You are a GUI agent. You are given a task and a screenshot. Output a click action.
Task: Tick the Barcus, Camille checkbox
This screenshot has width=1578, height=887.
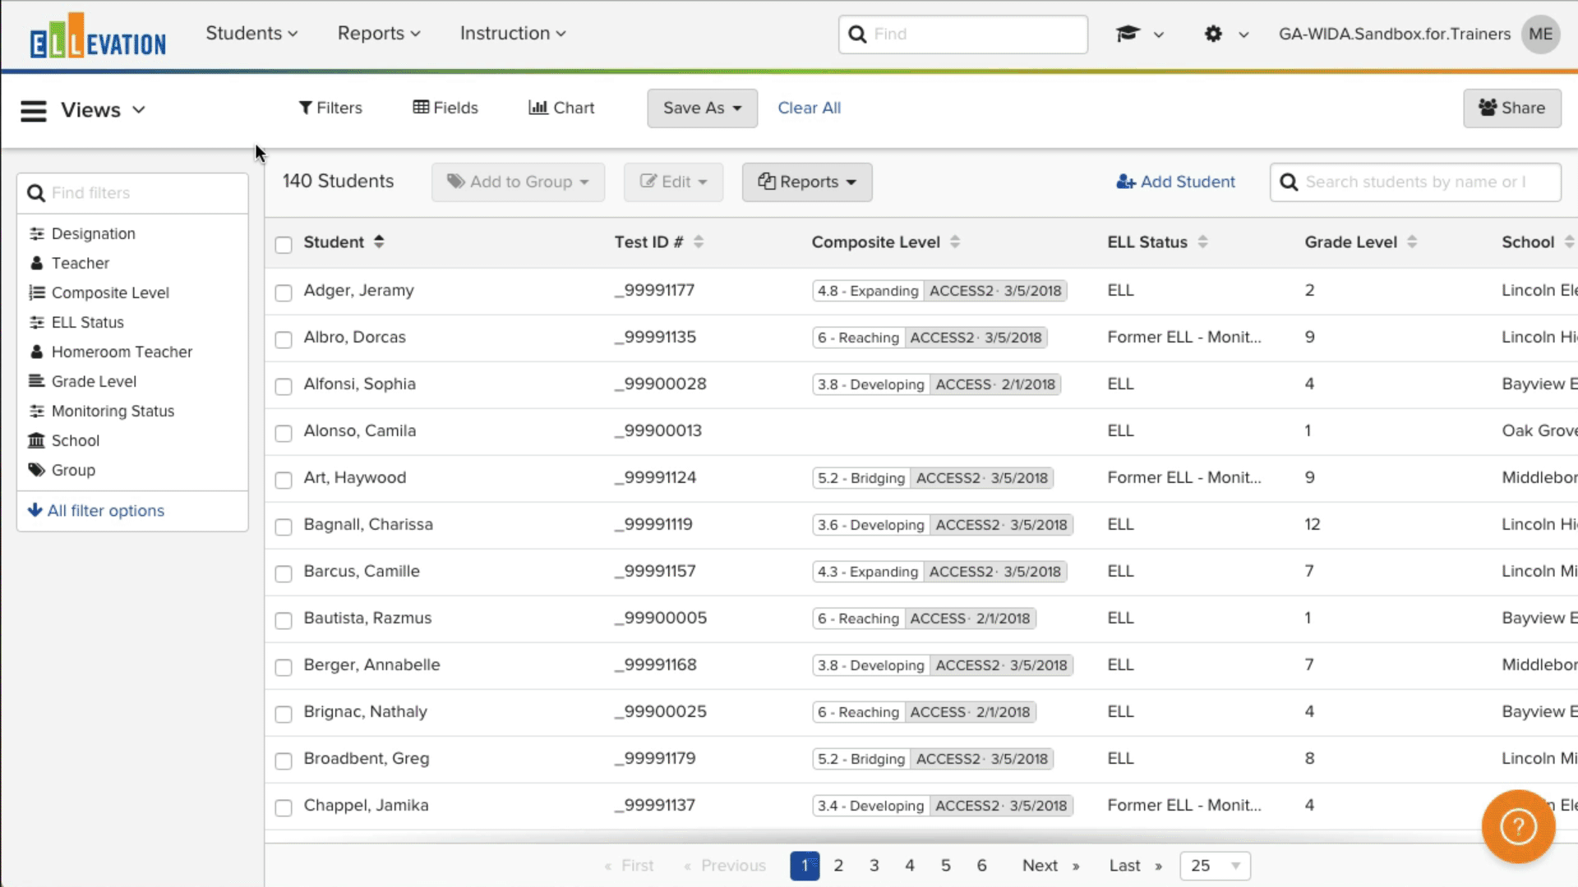coord(284,574)
